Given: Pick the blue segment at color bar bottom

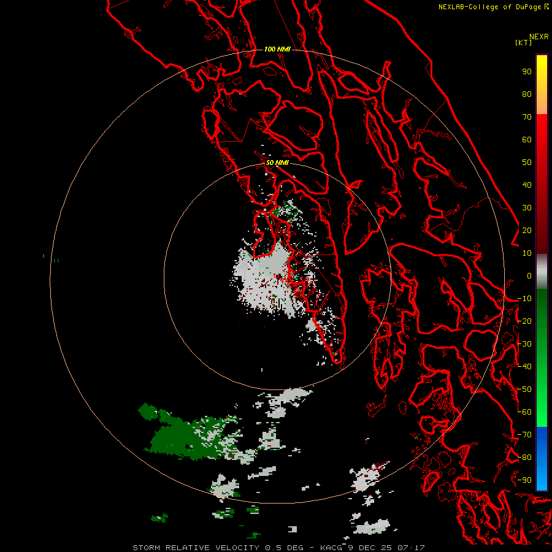Looking at the screenshot, I should pyautogui.click(x=542, y=458).
